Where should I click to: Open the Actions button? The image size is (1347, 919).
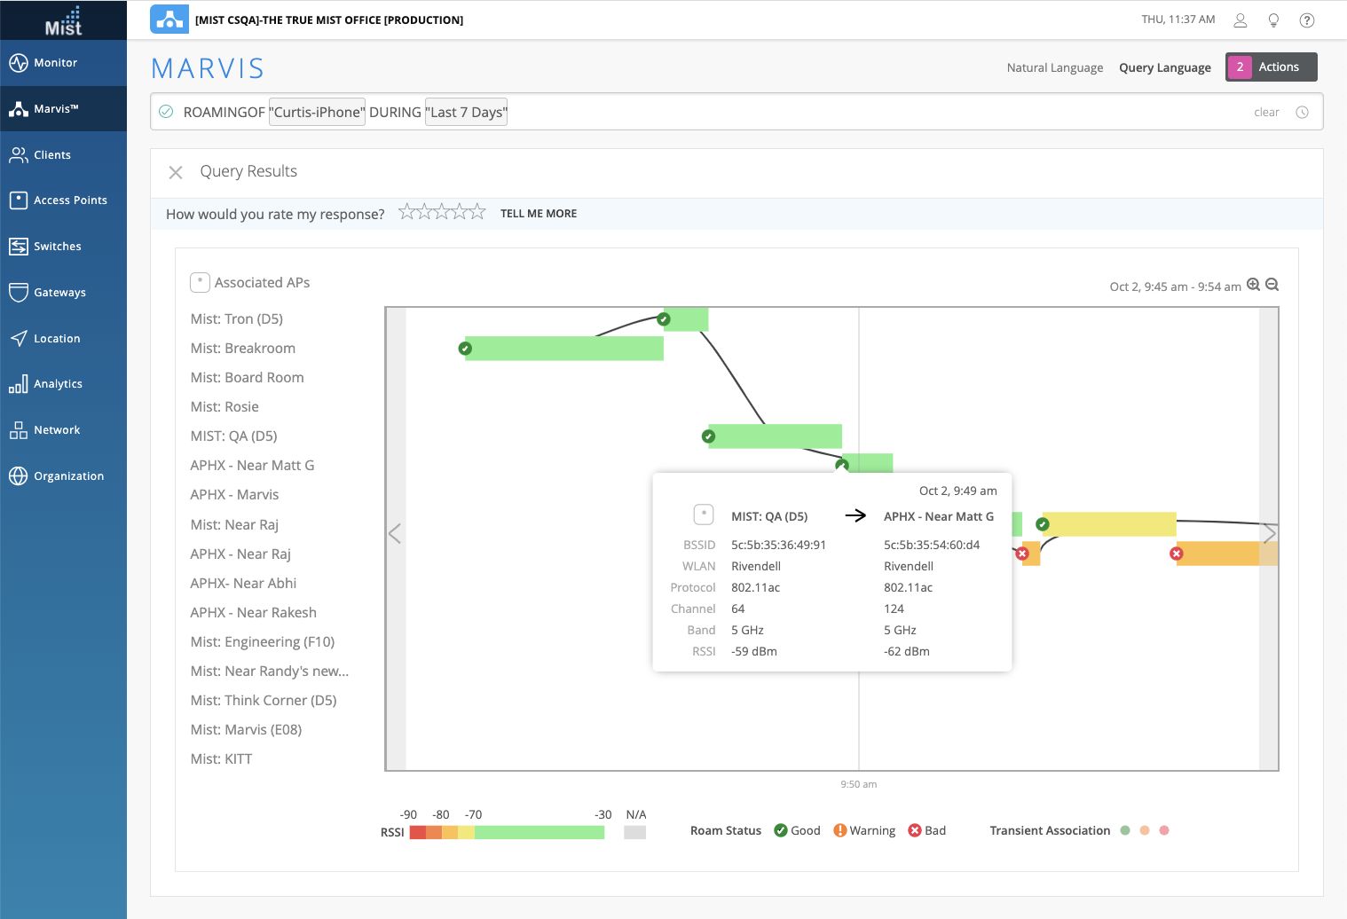coord(1271,67)
